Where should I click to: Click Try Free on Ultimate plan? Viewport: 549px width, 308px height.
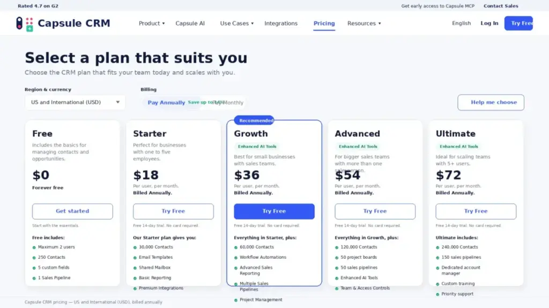click(x=476, y=211)
